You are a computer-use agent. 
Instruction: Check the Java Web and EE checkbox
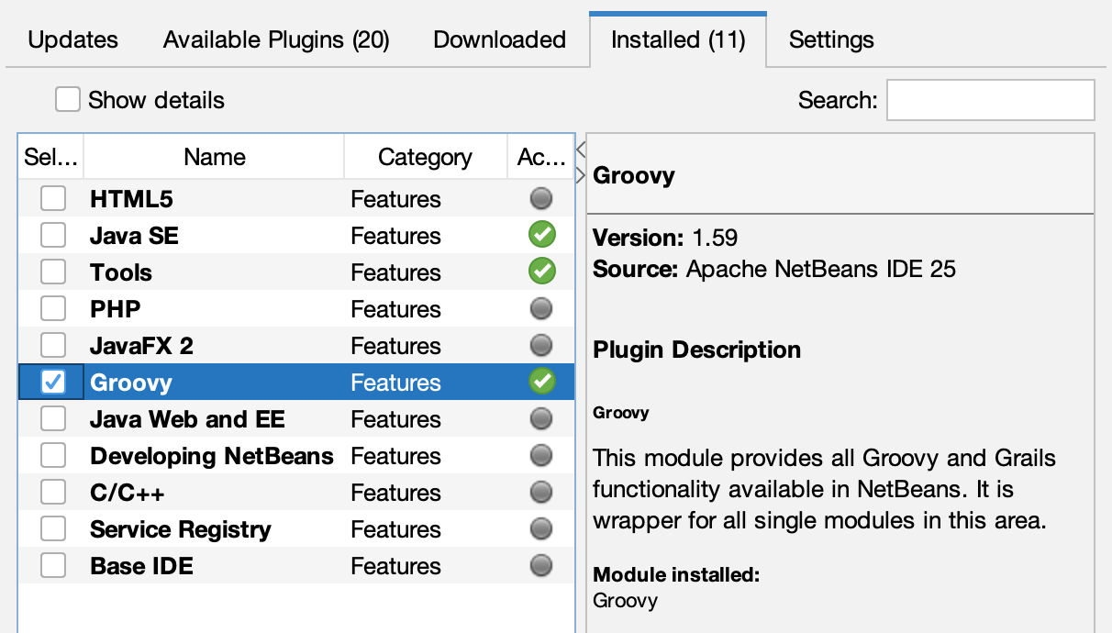click(53, 419)
